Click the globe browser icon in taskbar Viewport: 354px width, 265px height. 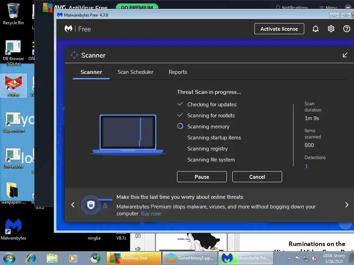[95, 258]
